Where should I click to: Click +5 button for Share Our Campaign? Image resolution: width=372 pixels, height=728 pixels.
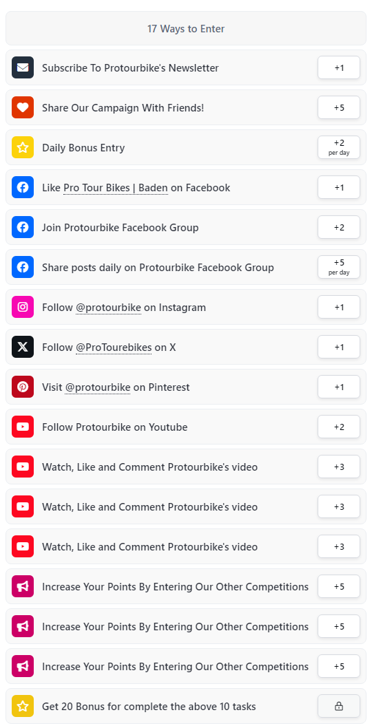click(x=339, y=108)
